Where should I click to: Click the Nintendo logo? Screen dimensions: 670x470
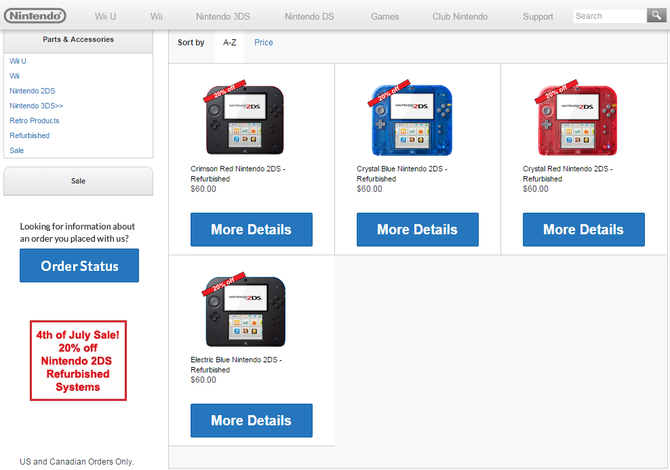click(35, 16)
